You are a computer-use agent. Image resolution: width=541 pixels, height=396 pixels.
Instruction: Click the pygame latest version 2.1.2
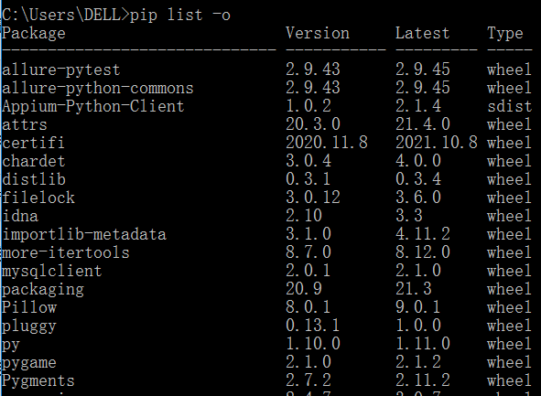click(x=417, y=362)
